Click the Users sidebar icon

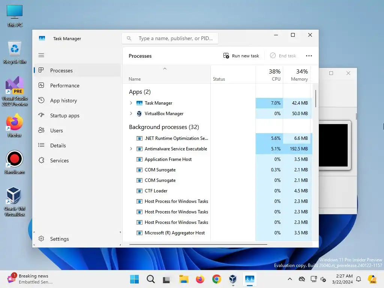click(41, 130)
